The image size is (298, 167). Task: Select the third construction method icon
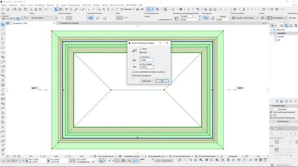click(x=104, y=18)
